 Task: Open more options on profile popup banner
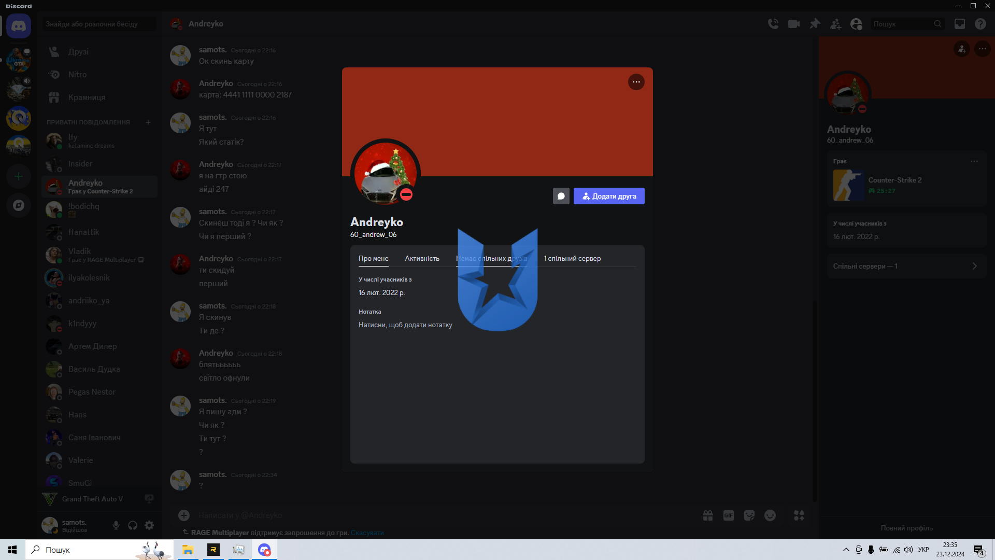[636, 82]
